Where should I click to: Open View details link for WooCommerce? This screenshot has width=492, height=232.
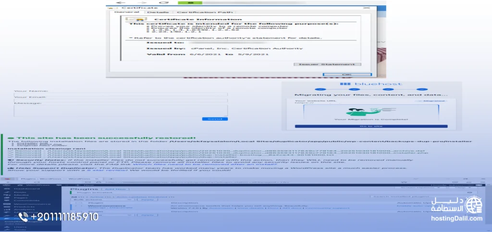point(251,207)
